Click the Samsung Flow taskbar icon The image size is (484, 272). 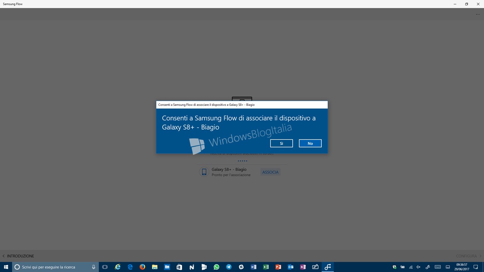[x=327, y=267]
